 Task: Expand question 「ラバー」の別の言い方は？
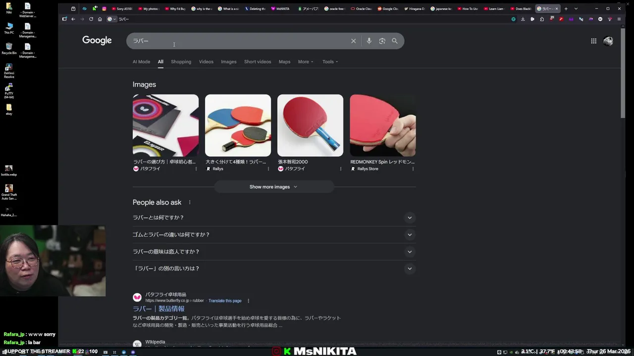coord(273,268)
